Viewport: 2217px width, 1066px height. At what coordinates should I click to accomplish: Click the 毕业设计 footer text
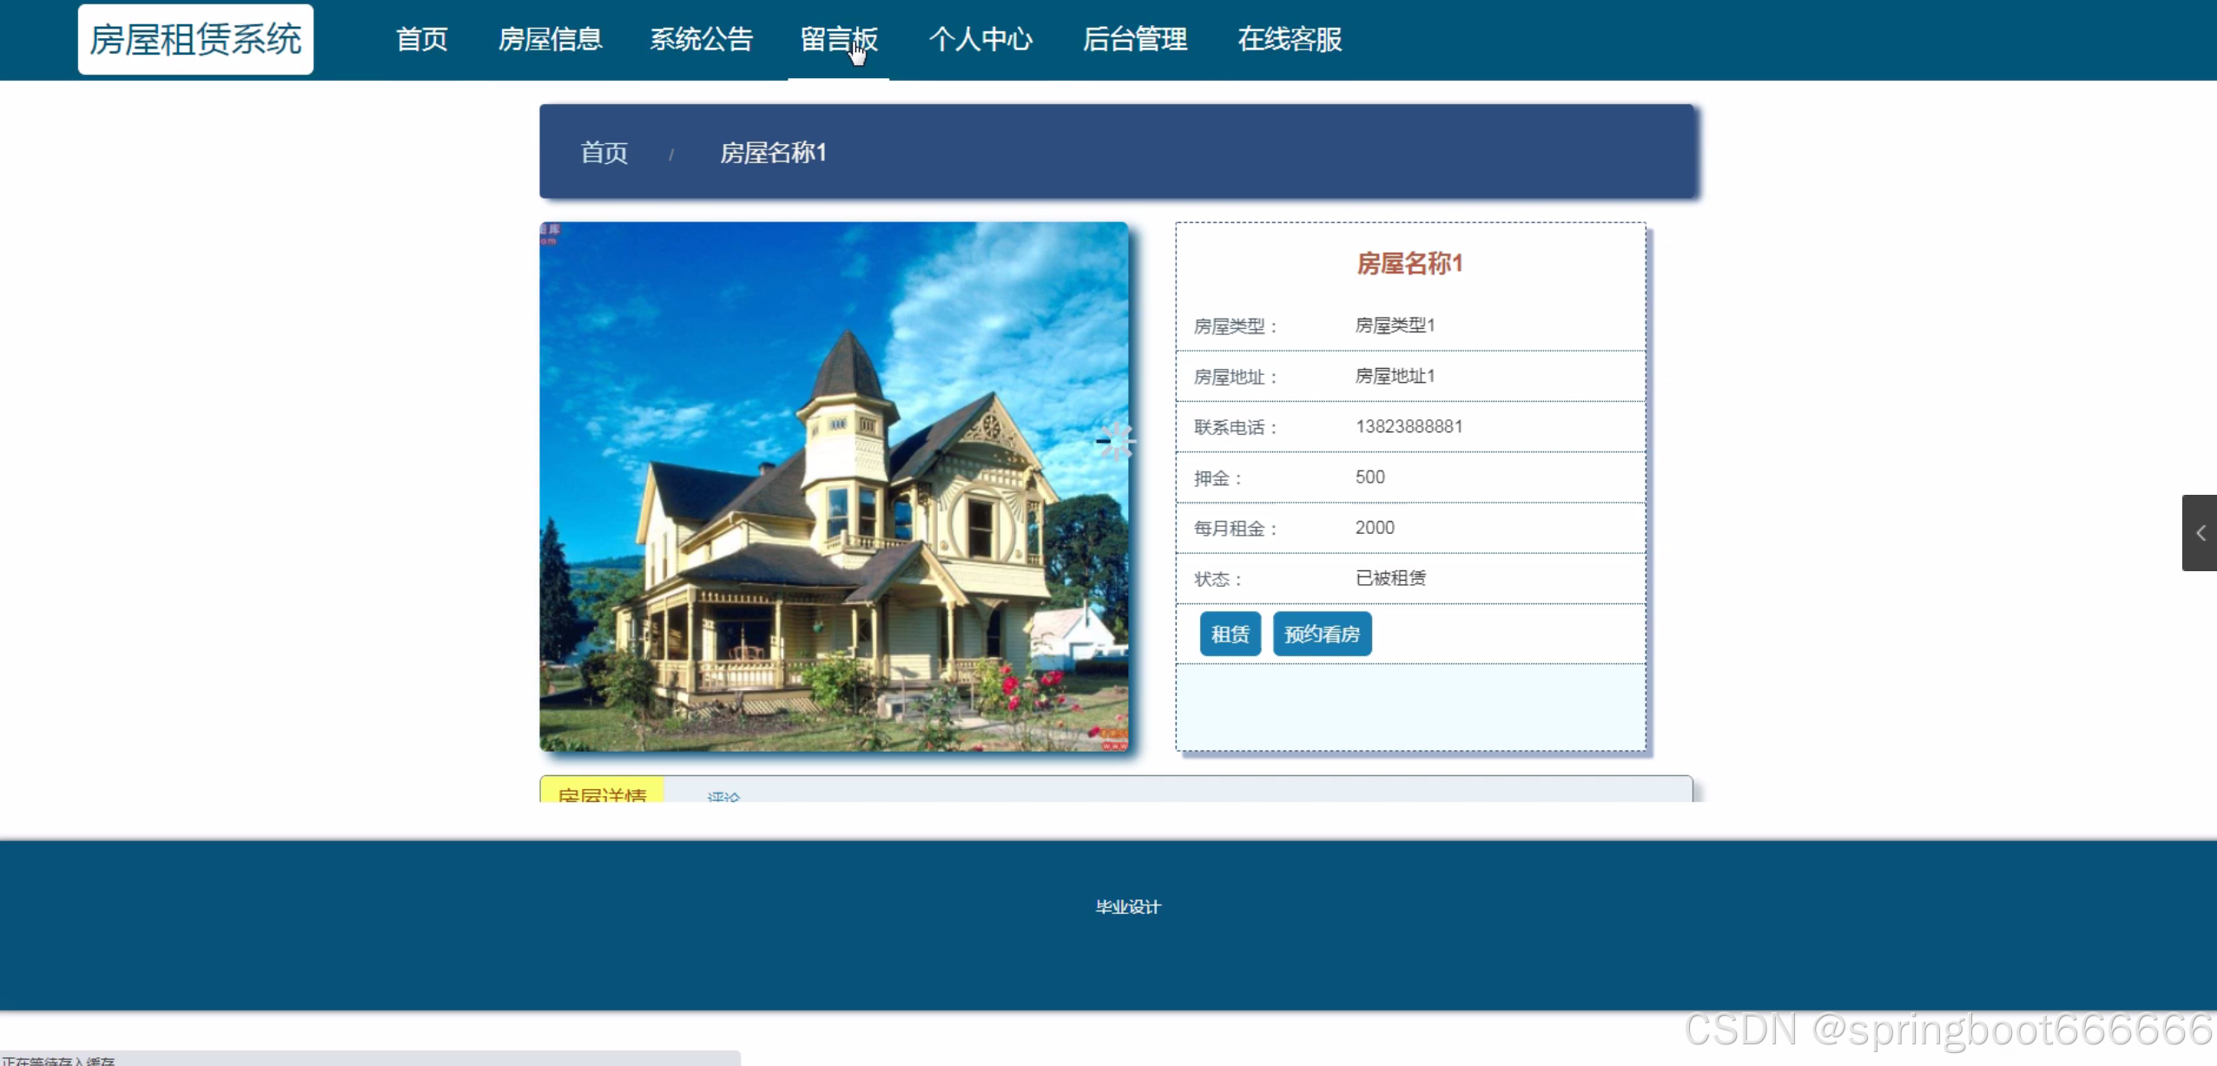(1128, 906)
